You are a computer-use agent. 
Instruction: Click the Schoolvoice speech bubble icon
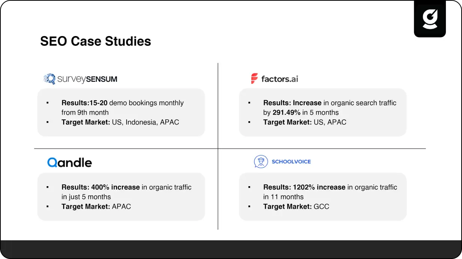[x=260, y=162]
